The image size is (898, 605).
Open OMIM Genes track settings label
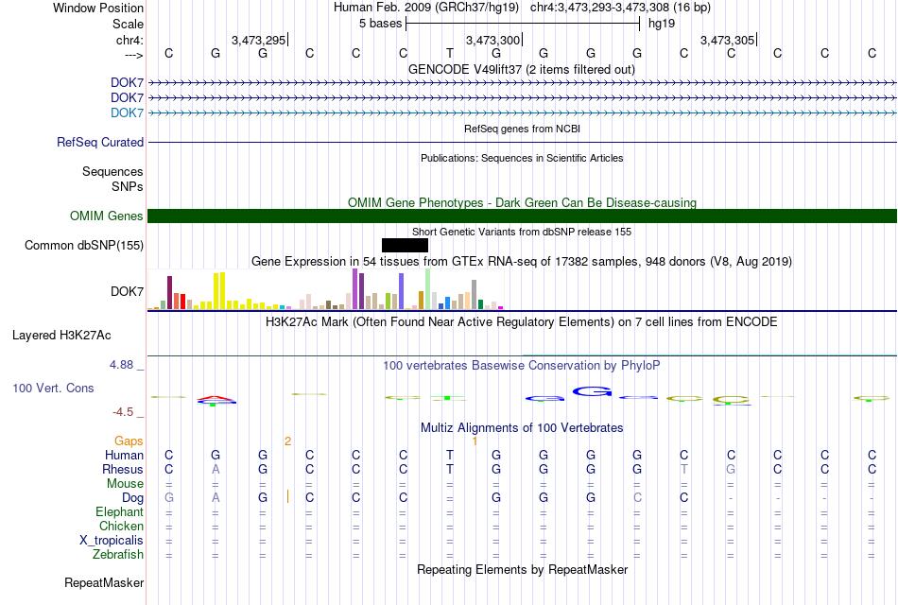107,216
